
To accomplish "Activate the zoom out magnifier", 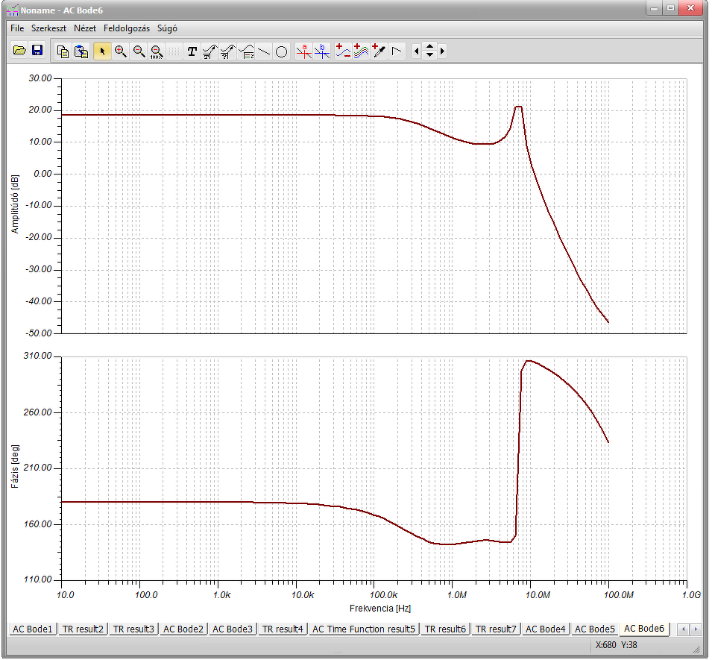I will [x=139, y=51].
